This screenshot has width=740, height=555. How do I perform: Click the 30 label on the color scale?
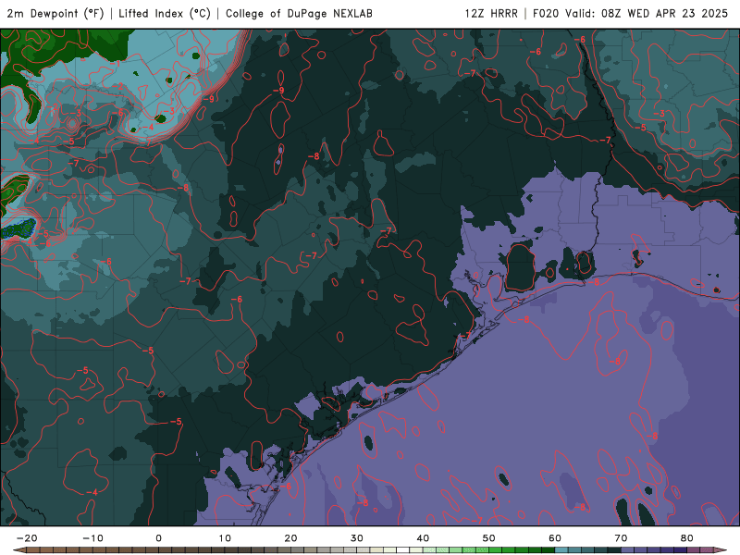[357, 538]
